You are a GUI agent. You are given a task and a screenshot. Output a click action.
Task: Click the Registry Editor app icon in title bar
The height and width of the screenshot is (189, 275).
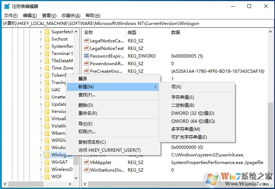coord(7,7)
